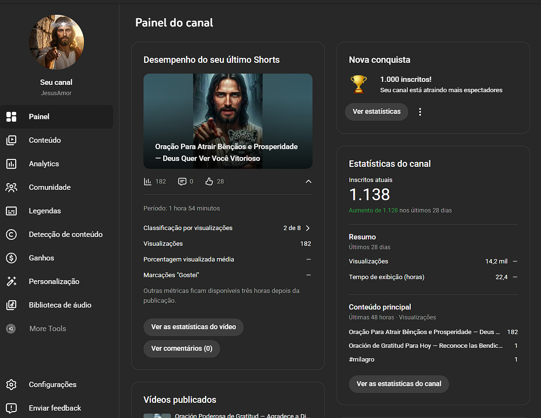The width and height of the screenshot is (541, 418).
Task: Click the 1.000 inscritos! achievement text
Action: click(406, 79)
